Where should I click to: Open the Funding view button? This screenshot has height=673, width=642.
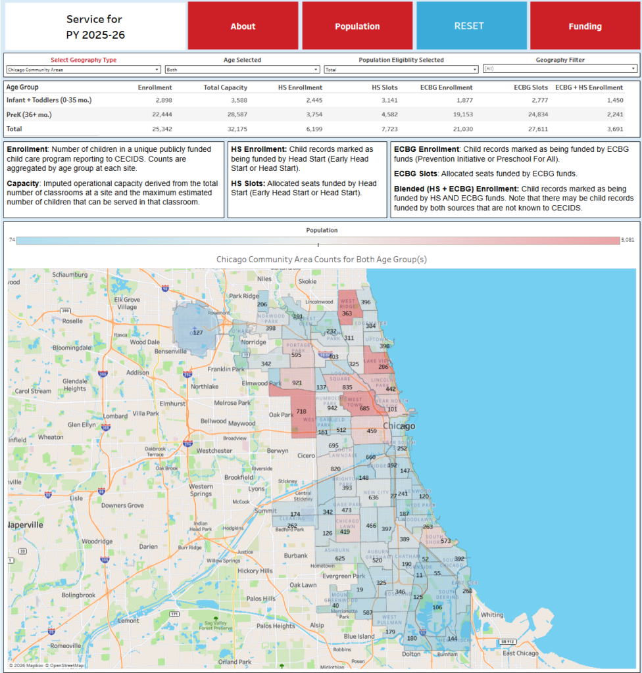tap(585, 26)
